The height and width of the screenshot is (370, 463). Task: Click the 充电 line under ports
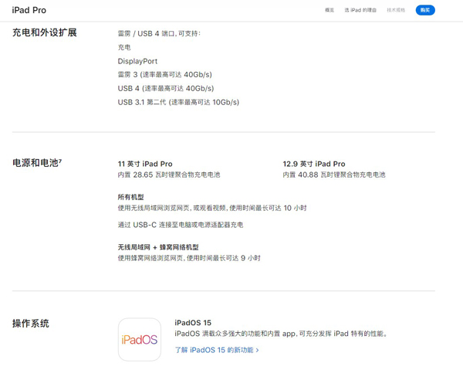click(x=124, y=47)
